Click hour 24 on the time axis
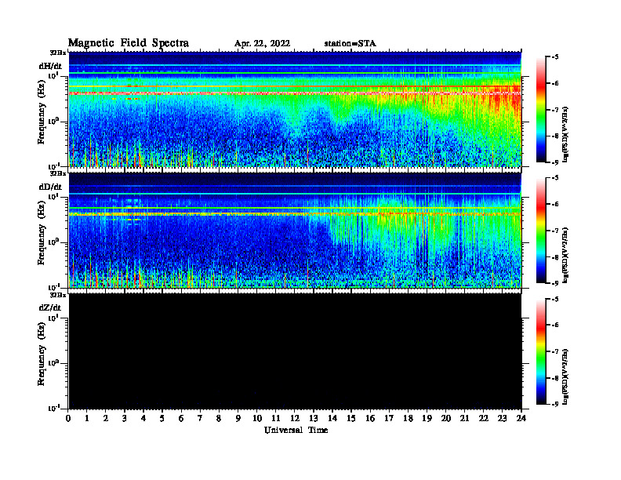The width and height of the screenshot is (621, 480). tap(521, 418)
